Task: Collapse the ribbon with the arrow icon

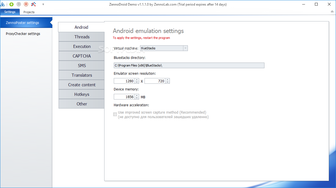Action: tap(332, 12)
